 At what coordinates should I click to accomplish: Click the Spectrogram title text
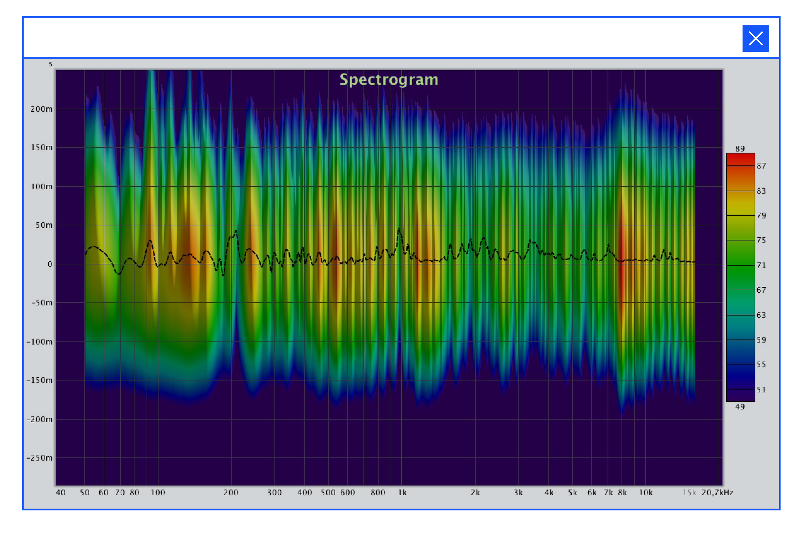[x=388, y=80]
